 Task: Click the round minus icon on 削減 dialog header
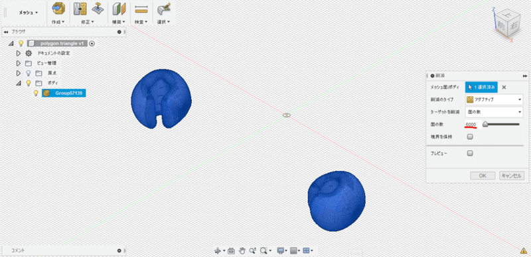click(433, 76)
